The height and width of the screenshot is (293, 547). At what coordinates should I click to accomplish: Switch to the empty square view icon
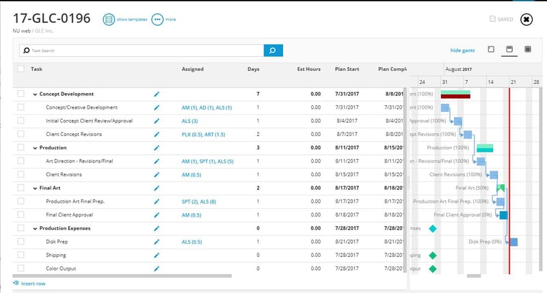(491, 49)
